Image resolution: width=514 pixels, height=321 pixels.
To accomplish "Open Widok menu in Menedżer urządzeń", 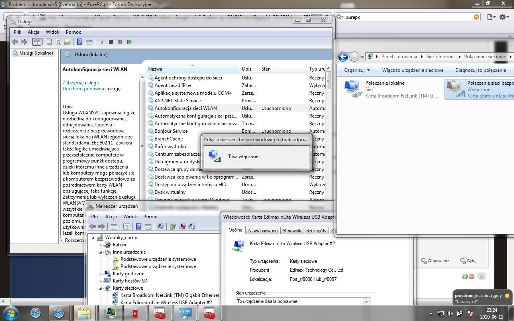I will click(x=130, y=216).
